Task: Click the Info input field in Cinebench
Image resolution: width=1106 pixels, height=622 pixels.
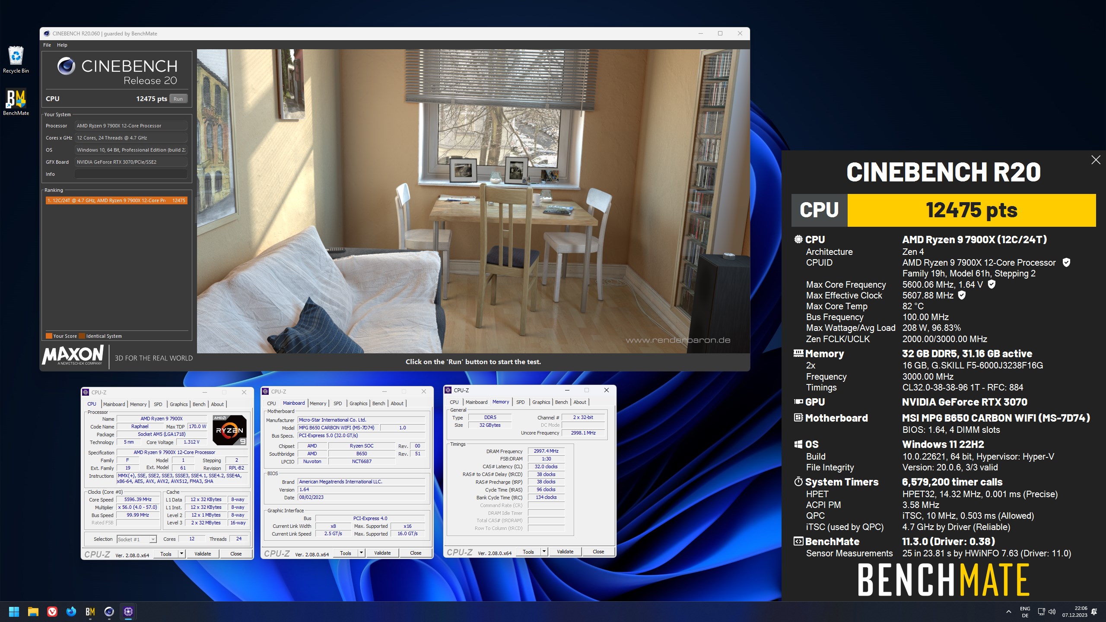Action: coord(131,174)
